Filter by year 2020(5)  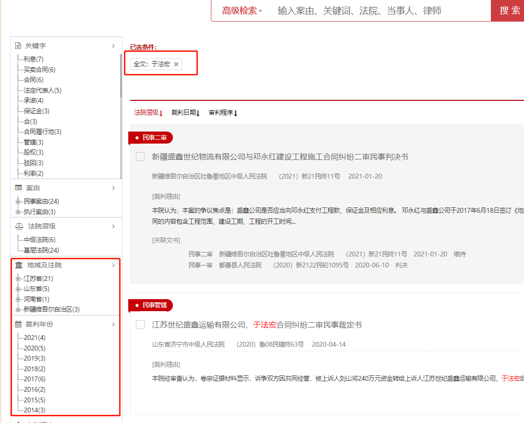[35, 348]
